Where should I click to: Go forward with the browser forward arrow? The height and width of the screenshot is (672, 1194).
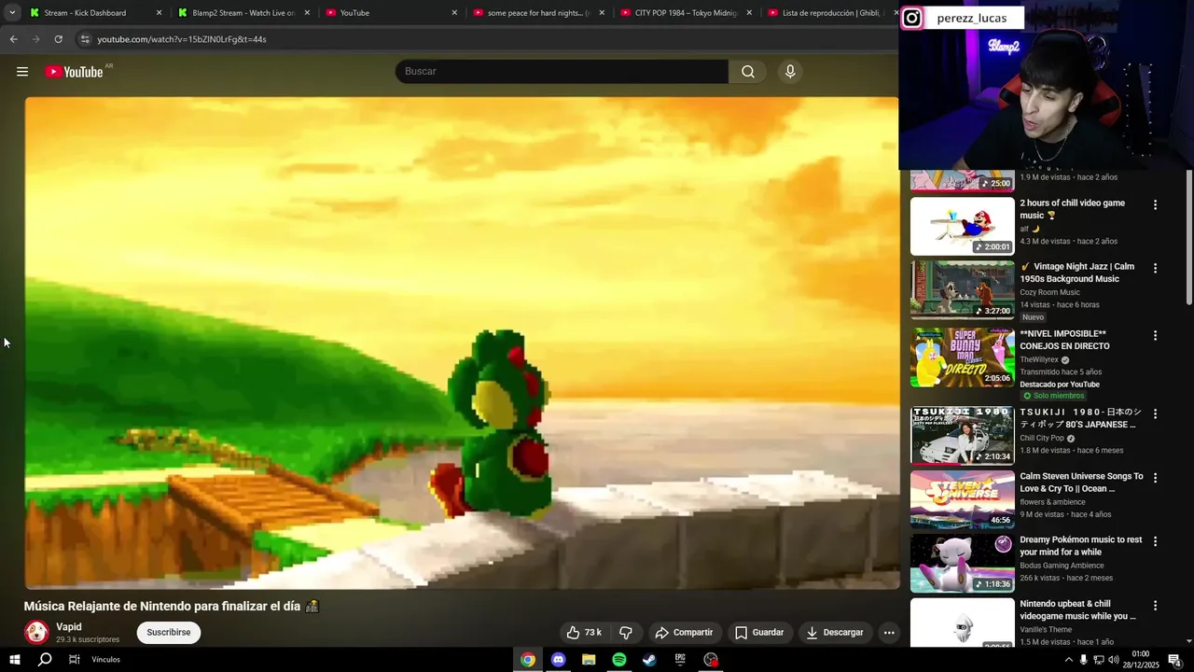point(36,39)
